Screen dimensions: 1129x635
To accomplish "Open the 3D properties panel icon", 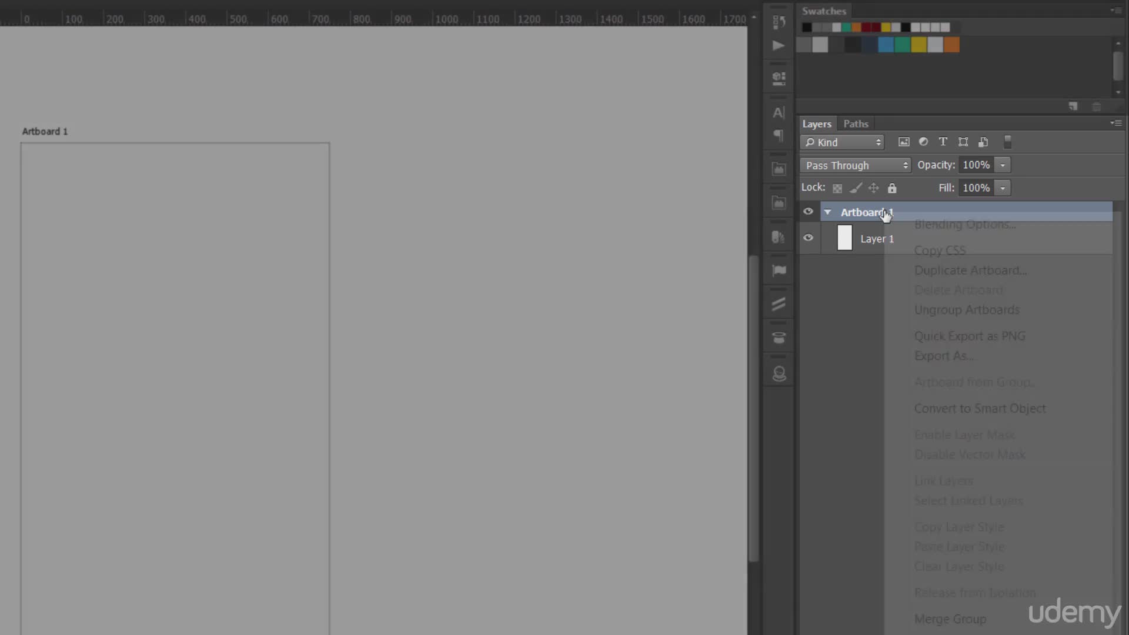I will tap(779, 78).
